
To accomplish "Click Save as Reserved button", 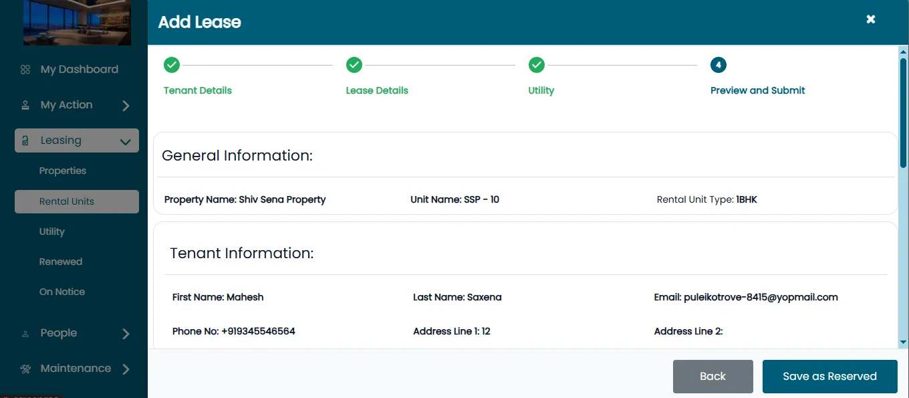I will [x=829, y=377].
